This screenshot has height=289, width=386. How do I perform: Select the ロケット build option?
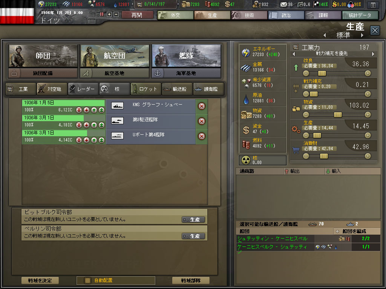(146, 89)
